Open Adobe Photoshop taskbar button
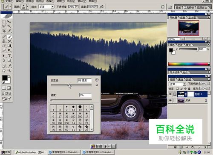 point(31,152)
